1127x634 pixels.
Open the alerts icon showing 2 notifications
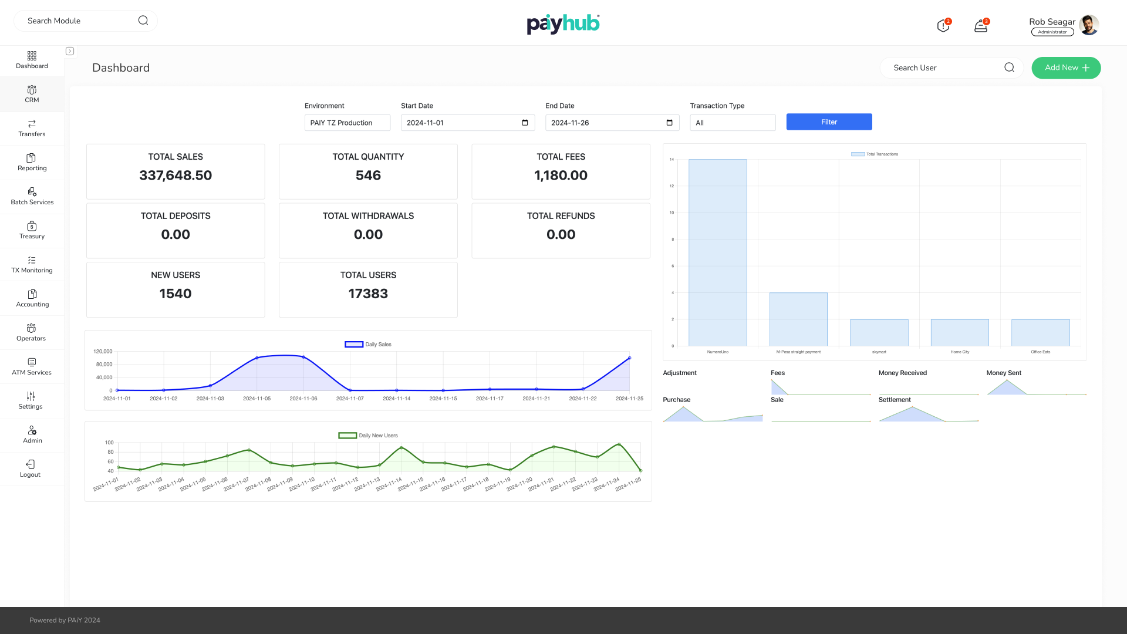(943, 26)
